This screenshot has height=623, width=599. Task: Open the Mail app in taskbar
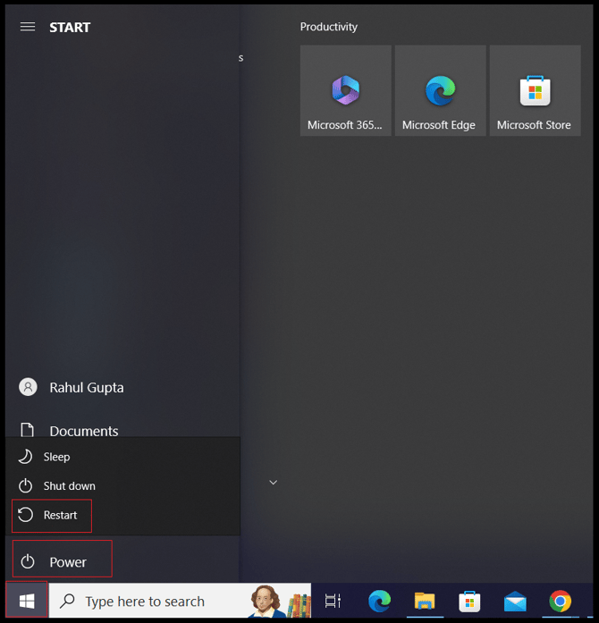515,602
